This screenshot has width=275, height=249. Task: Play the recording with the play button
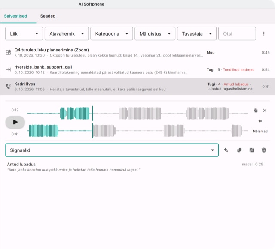click(x=15, y=122)
